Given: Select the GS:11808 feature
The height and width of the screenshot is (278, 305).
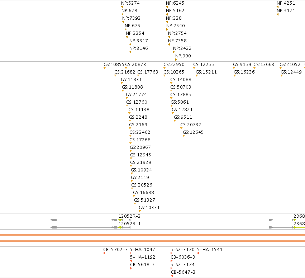Looking at the screenshot, I should (132, 87).
